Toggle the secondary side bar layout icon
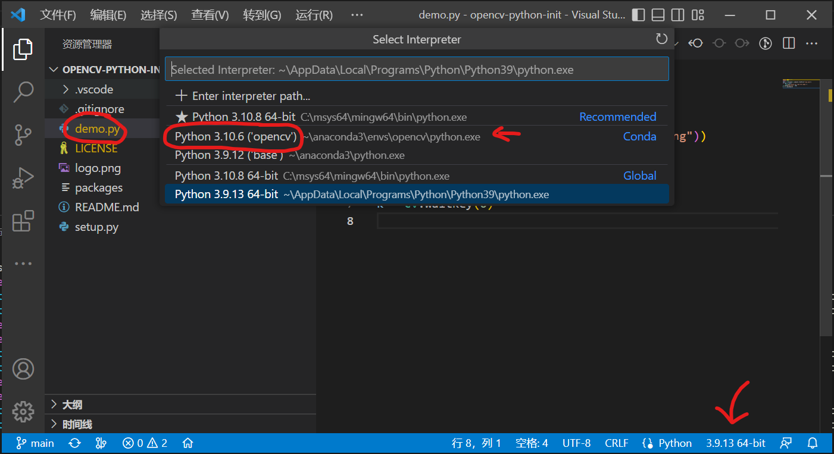Screen dimensions: 834x454 tap(677, 15)
